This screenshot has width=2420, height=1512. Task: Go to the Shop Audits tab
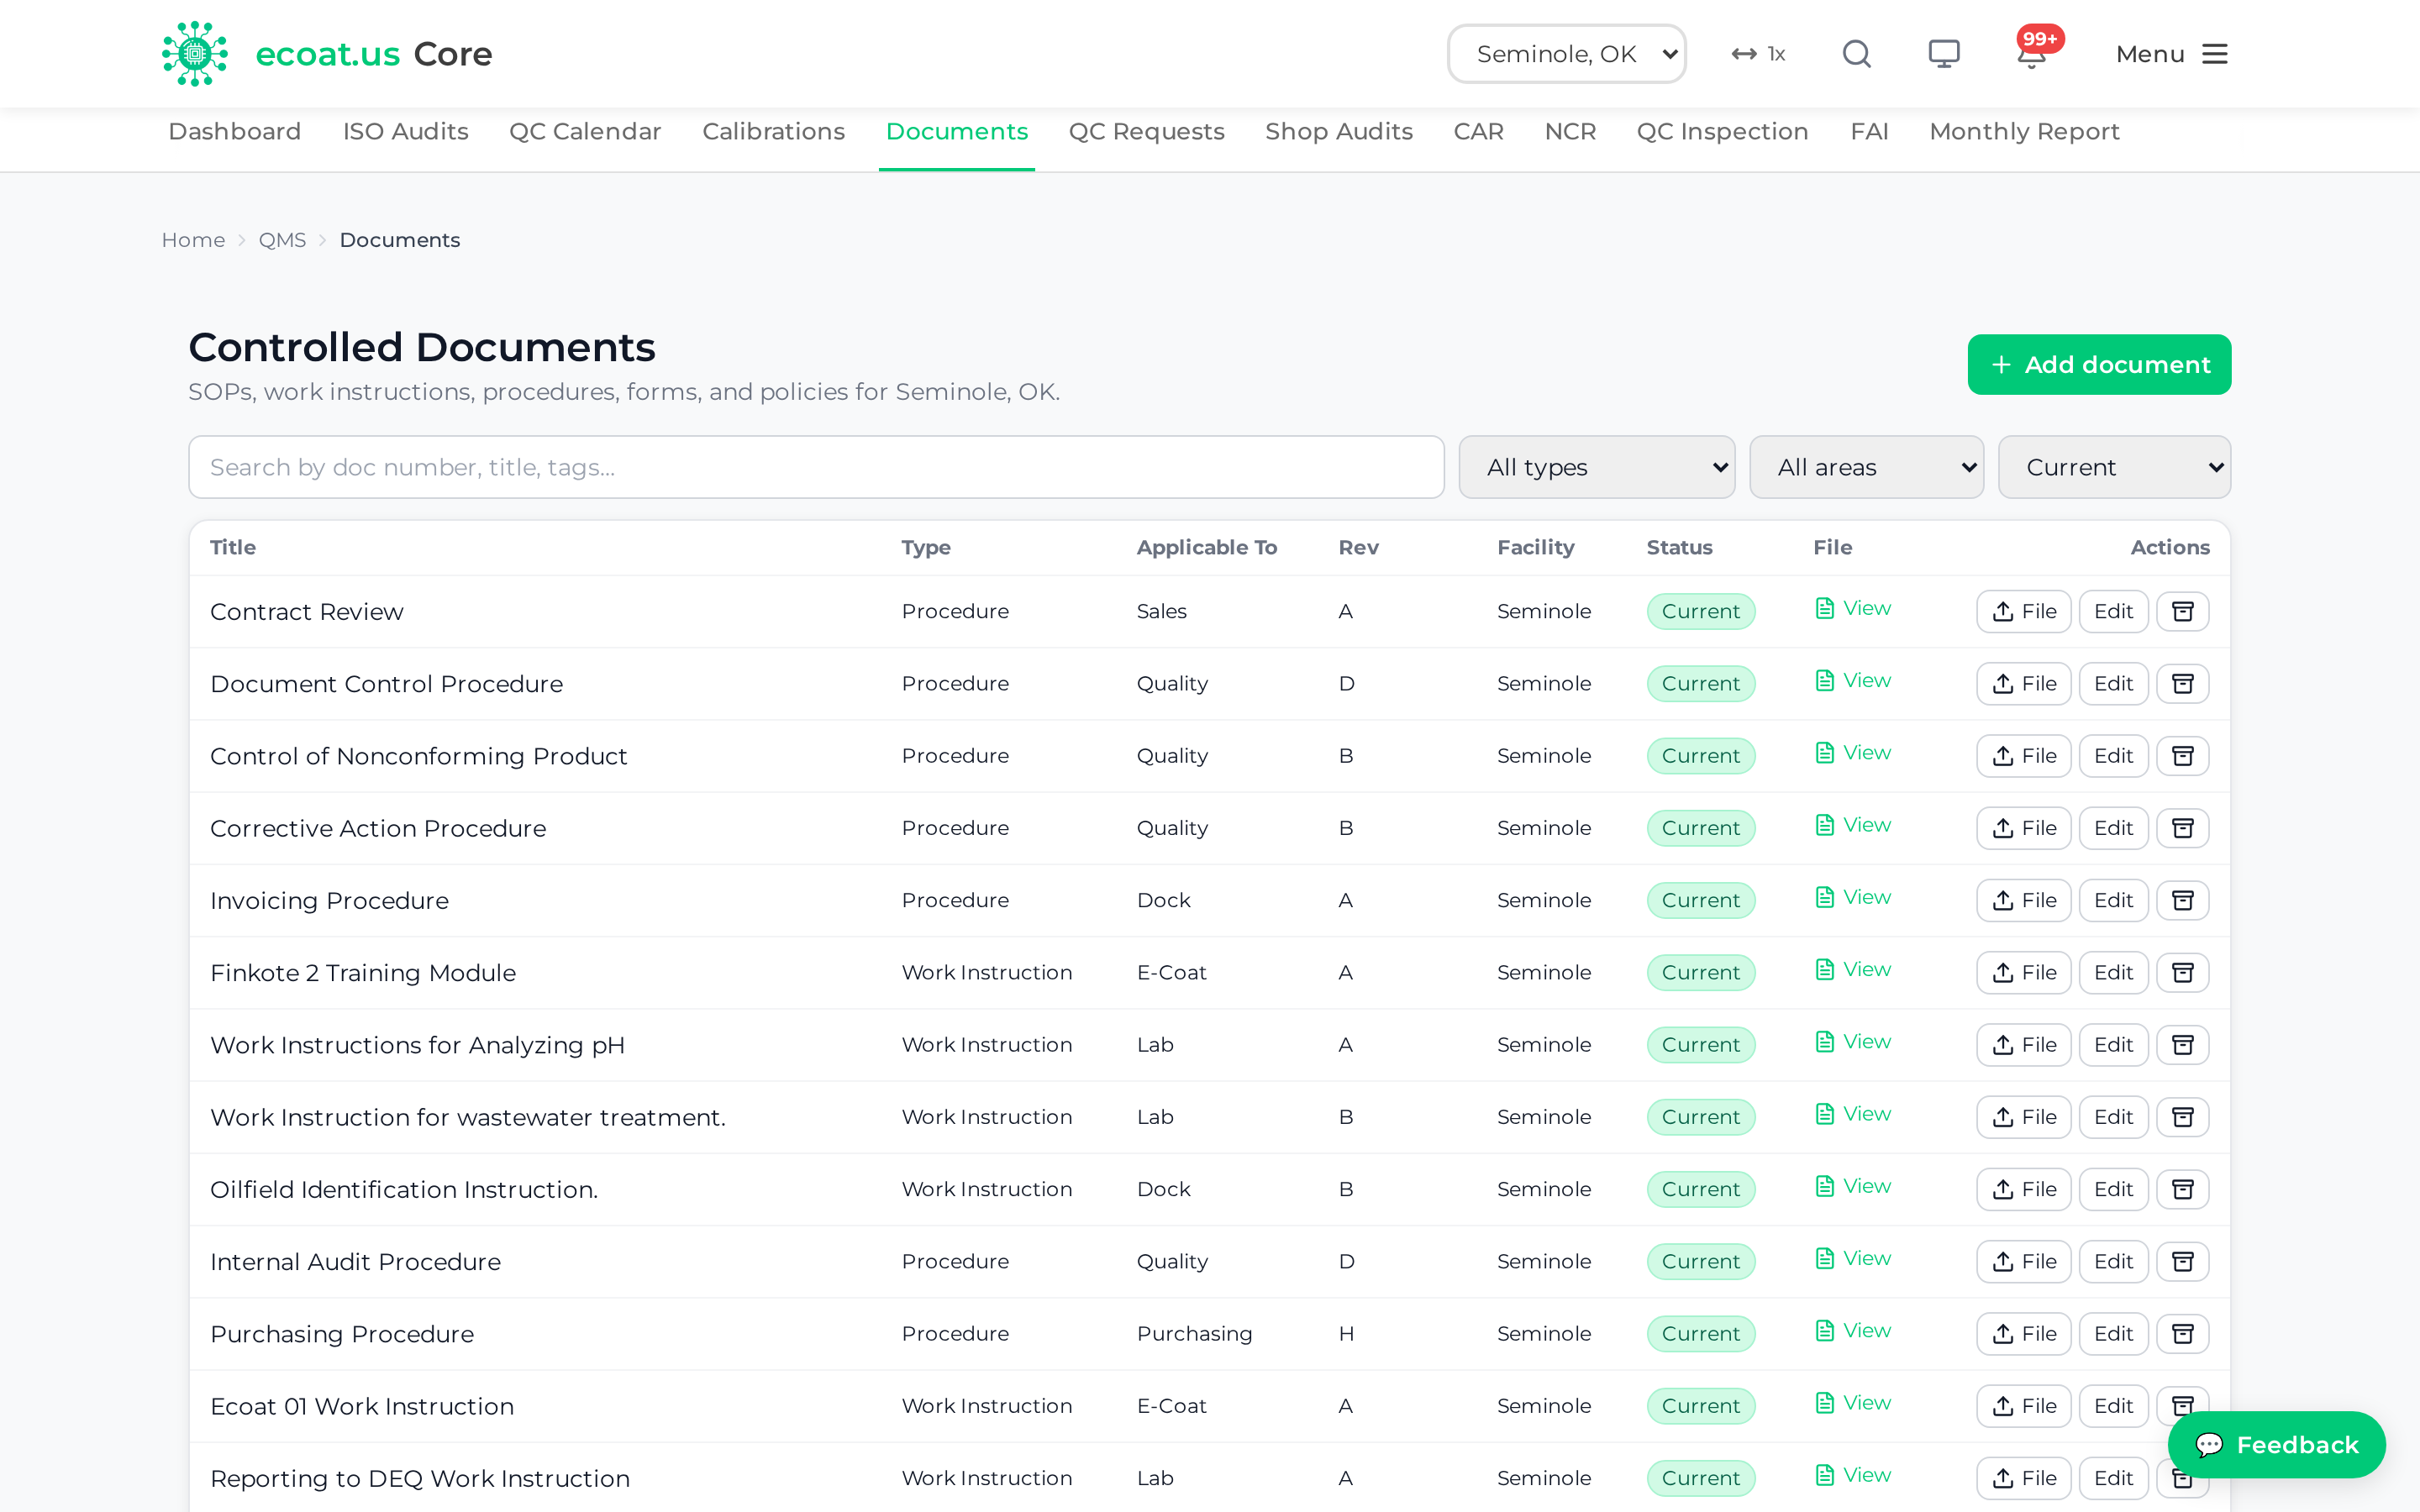1338,132
